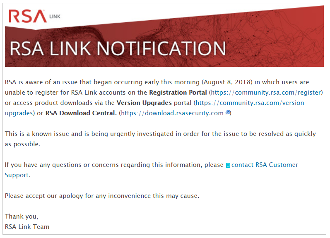Click the 'Please accept our apology' line
The width and height of the screenshot is (330, 238).
[x=102, y=195]
